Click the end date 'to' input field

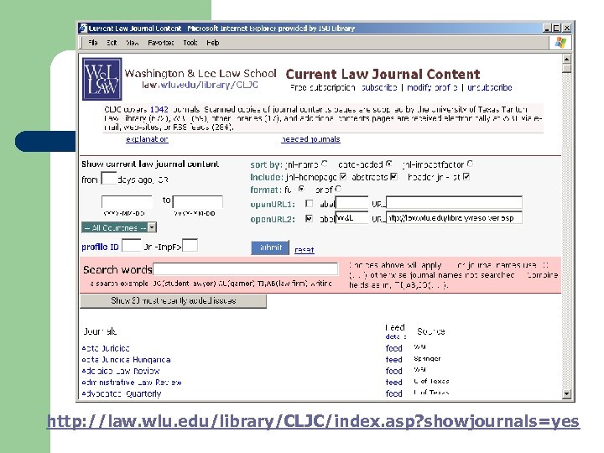point(198,202)
